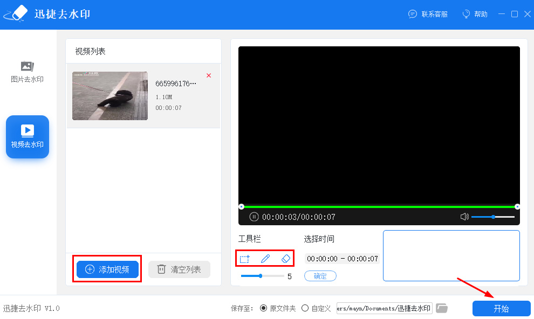Browse for output folder icon
534x319 pixels.
coord(442,308)
